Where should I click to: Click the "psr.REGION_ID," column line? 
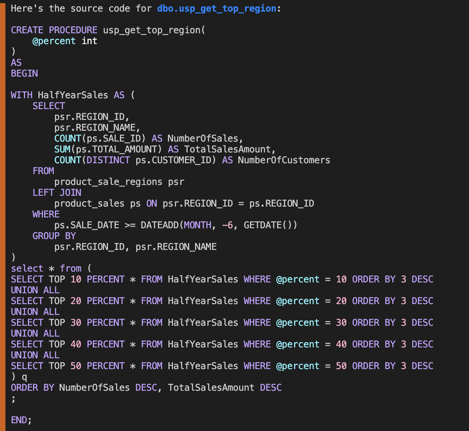(92, 117)
